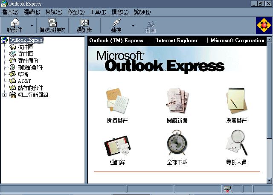Open the dropdown arrow next to 新郵件
Image resolution: width=273 pixels, height=195 pixels.
[x=32, y=26]
